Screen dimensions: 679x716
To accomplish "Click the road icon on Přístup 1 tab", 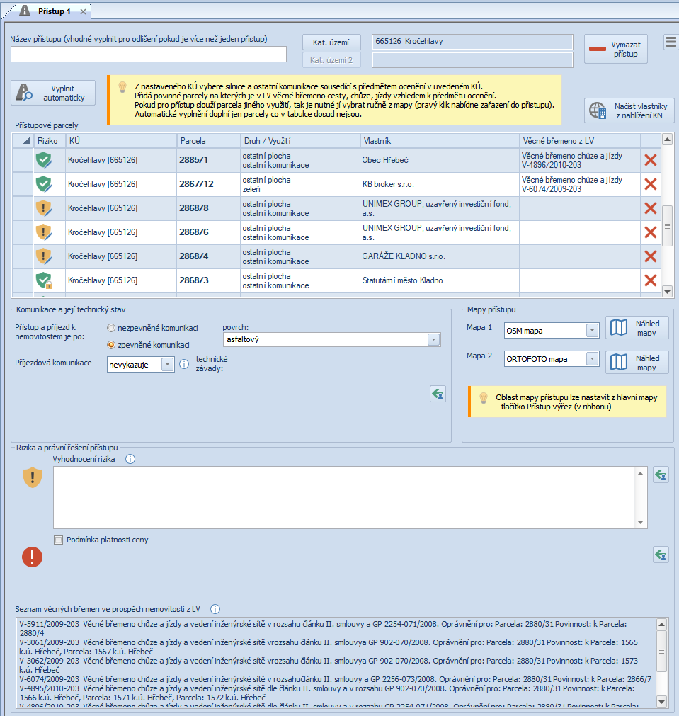I will (x=25, y=11).
